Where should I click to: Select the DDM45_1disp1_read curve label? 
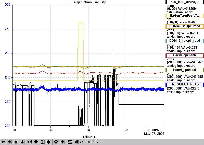click(x=184, y=41)
